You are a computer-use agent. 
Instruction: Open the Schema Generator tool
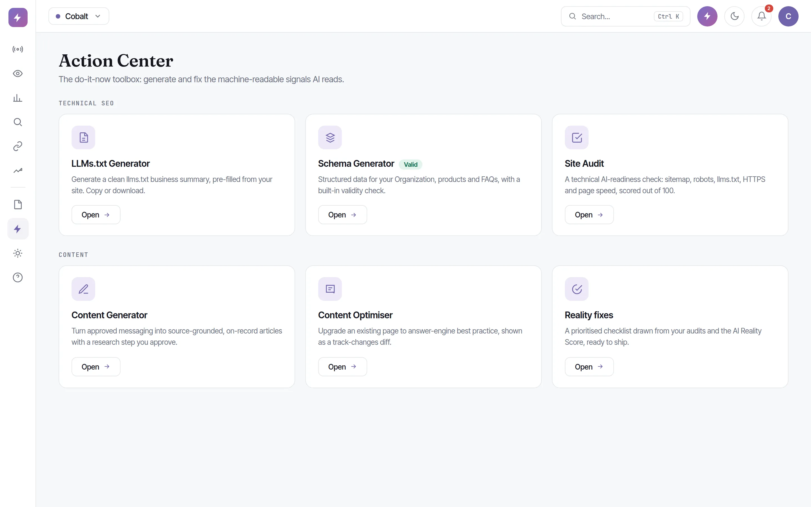(x=342, y=215)
